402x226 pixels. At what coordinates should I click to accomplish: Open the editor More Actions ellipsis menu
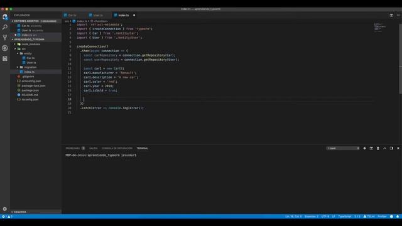point(398,15)
